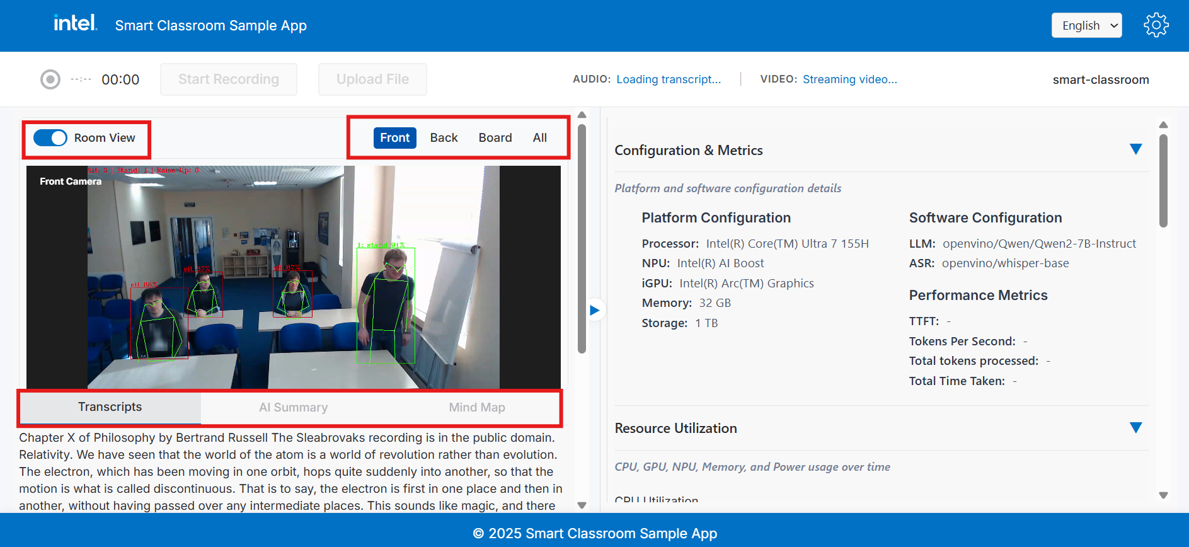Switch to the Mind Map tab
The image size is (1189, 547).
point(477,408)
